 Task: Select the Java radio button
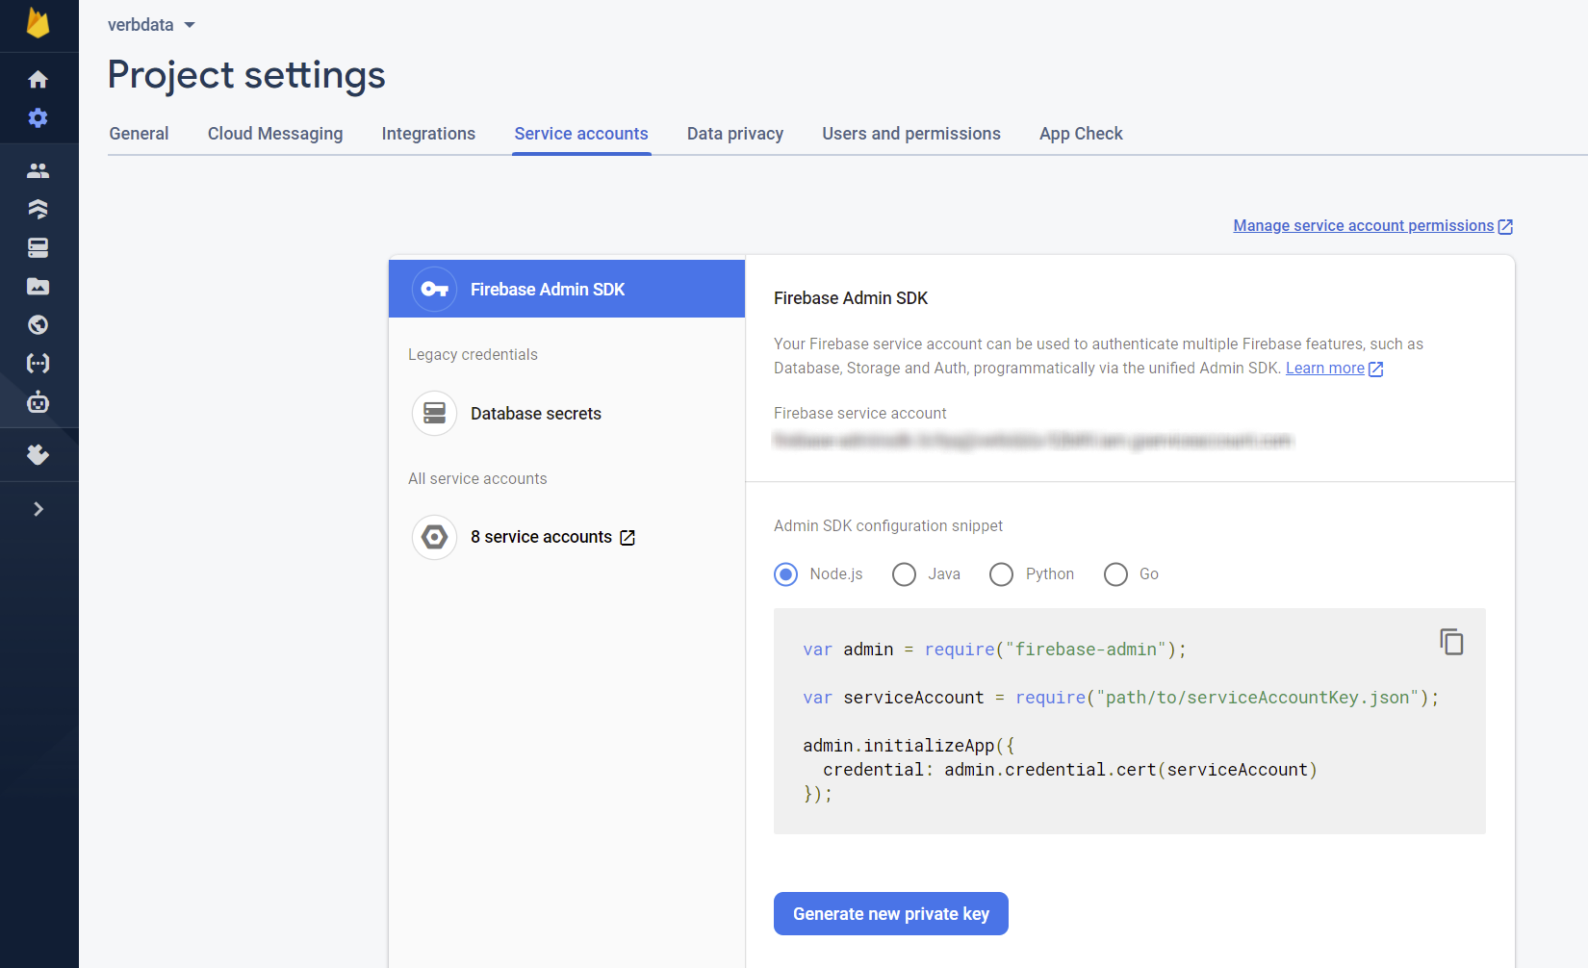coord(904,574)
